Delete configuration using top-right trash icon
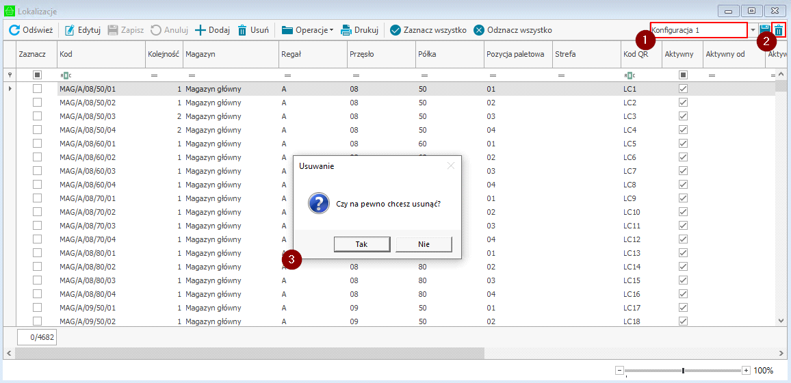Screen dimensions: 791x383 click(x=779, y=30)
